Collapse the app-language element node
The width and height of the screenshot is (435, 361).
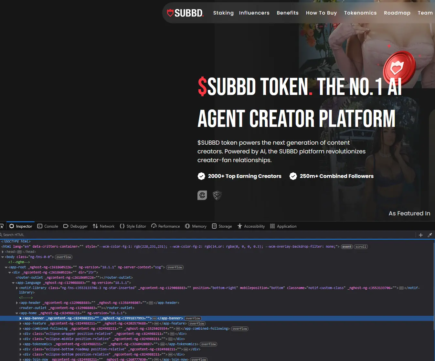[13, 283]
